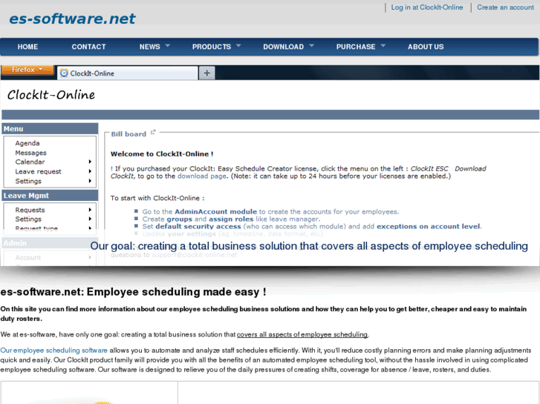Click the ClockIt-Online handwritten title
The image size is (540, 404).
pyautogui.click(x=51, y=95)
